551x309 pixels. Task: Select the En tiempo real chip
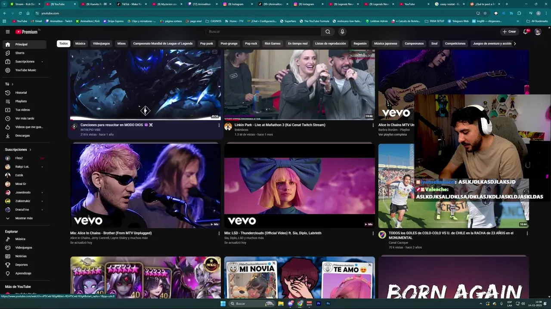pos(298,43)
